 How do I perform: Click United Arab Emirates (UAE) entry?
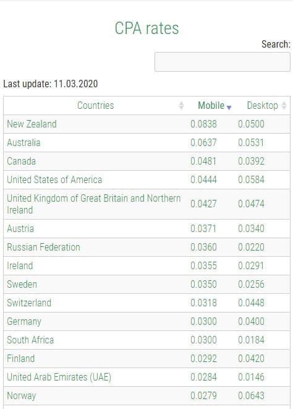coord(59,377)
